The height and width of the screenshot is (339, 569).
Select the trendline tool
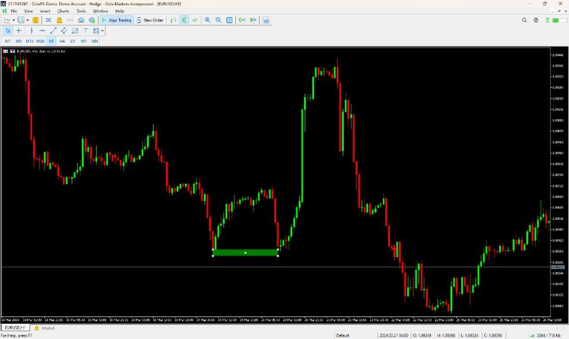coord(53,31)
